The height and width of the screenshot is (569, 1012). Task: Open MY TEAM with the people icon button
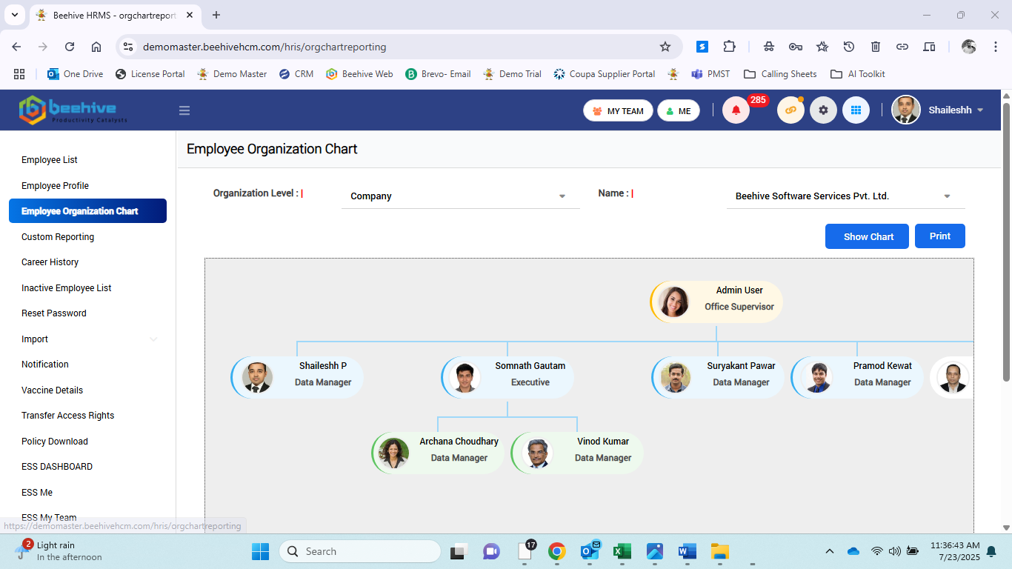click(618, 110)
